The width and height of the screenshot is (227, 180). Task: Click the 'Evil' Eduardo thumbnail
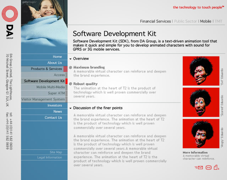click(x=201, y=71)
